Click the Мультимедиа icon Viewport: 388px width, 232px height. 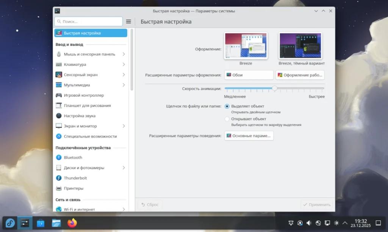coord(59,85)
